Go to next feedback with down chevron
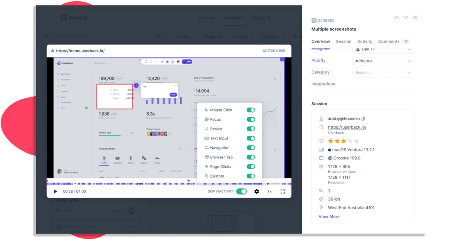 (406, 17)
